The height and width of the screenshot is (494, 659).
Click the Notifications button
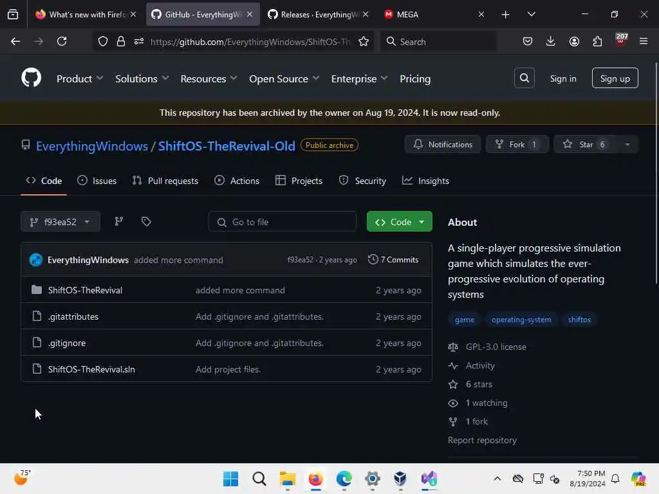[x=443, y=145]
